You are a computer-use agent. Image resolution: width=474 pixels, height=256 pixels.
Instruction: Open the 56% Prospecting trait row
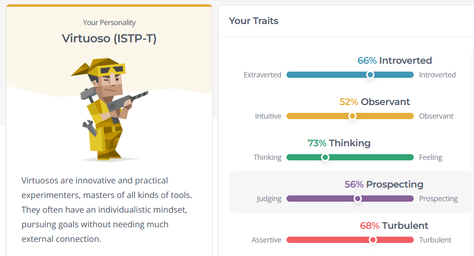351,192
